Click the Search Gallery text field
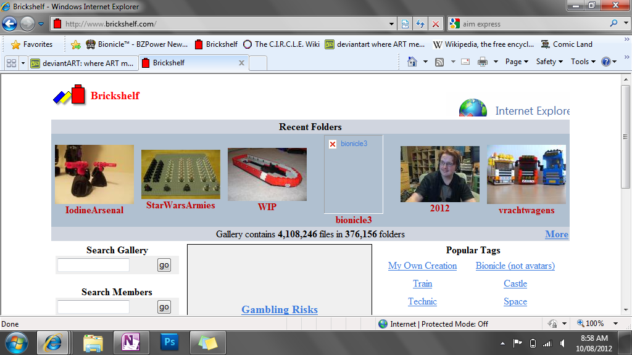The height and width of the screenshot is (355, 632). point(93,265)
